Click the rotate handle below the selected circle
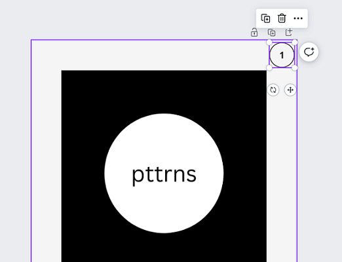 (273, 90)
